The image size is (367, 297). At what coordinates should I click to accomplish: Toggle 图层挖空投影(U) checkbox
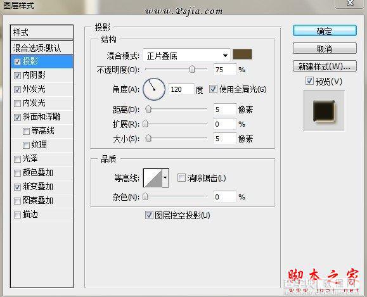click(149, 215)
